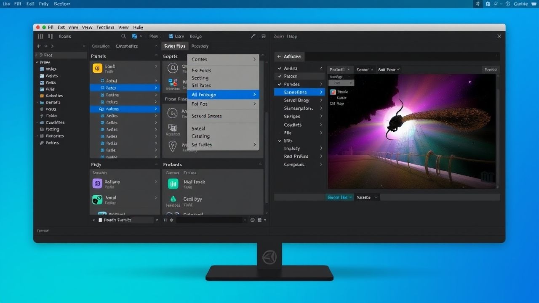The height and width of the screenshot is (303, 539).
Task: Toggle the Mils check mark
Action: click(x=280, y=141)
